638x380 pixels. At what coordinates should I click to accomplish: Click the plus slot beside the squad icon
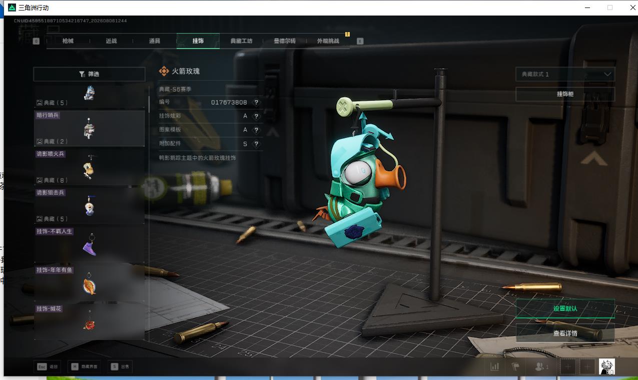tap(568, 367)
